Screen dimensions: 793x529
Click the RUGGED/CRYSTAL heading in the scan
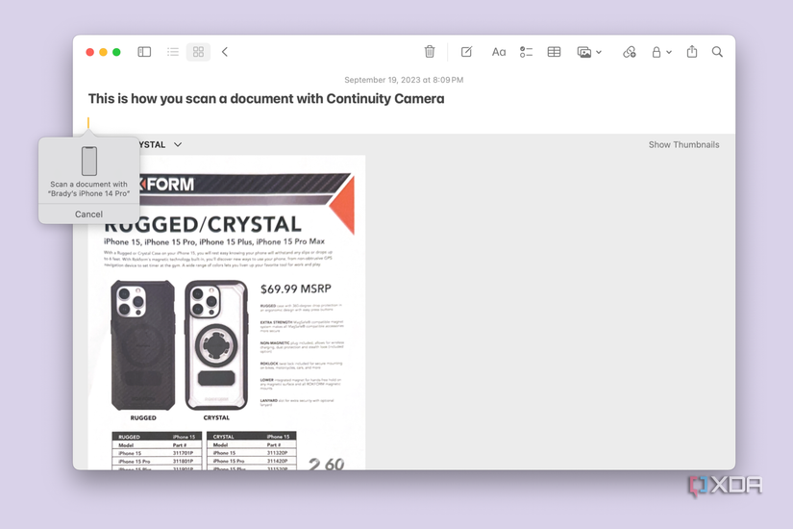coord(203,224)
